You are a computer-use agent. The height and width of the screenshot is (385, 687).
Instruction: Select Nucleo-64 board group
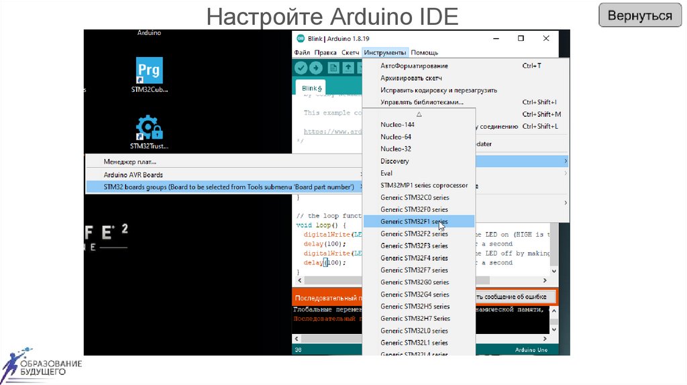[419, 137]
